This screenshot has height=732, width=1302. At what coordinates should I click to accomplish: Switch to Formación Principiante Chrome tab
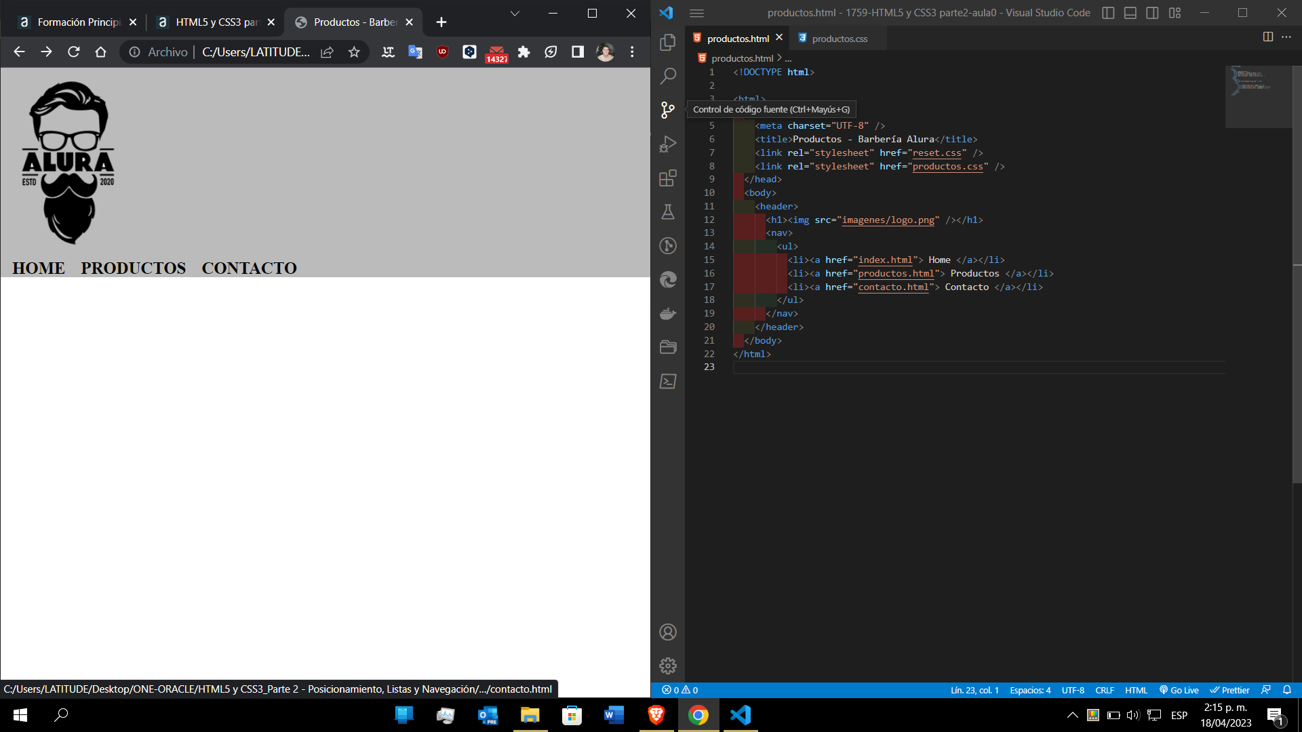(x=77, y=22)
